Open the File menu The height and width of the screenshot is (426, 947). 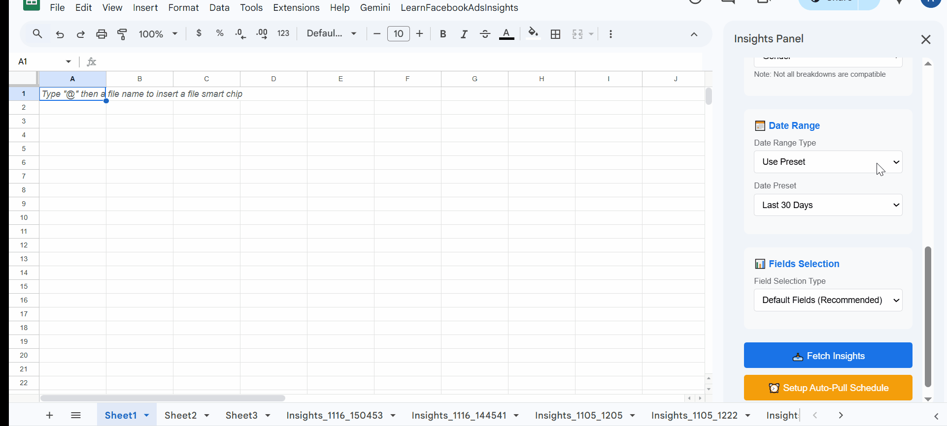coord(58,7)
